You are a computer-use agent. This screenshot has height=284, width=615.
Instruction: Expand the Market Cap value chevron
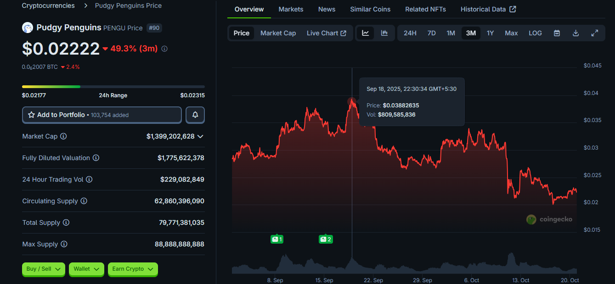click(x=200, y=136)
